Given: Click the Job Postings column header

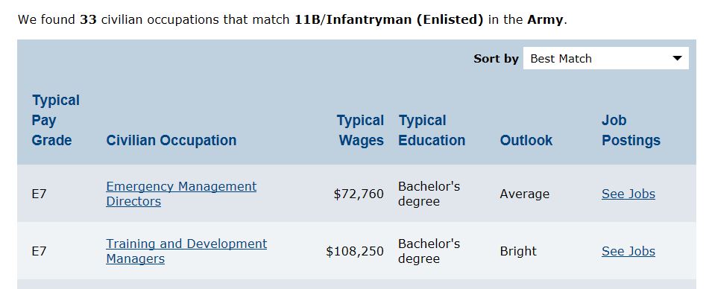Looking at the screenshot, I should (631, 130).
